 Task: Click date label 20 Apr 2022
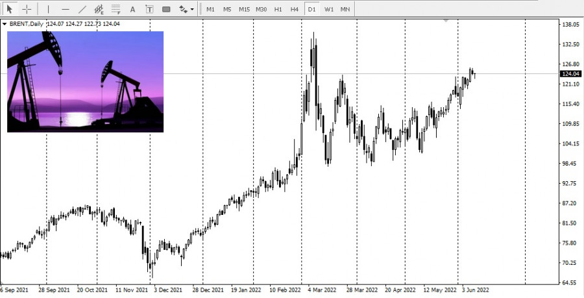400,290
